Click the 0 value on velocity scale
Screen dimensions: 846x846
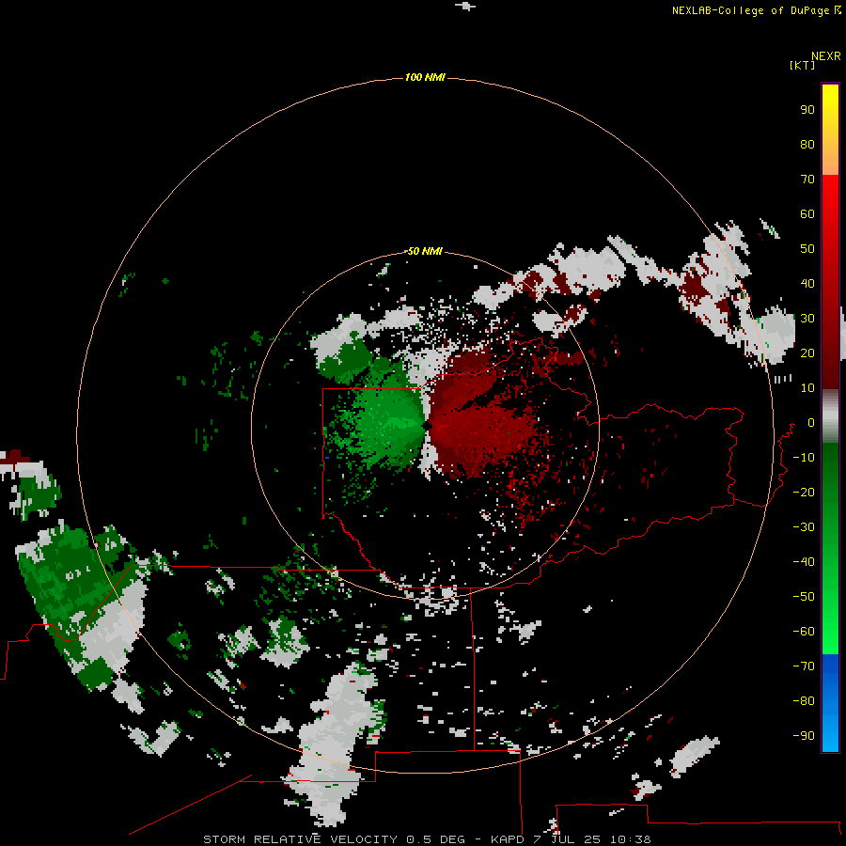[x=811, y=423]
